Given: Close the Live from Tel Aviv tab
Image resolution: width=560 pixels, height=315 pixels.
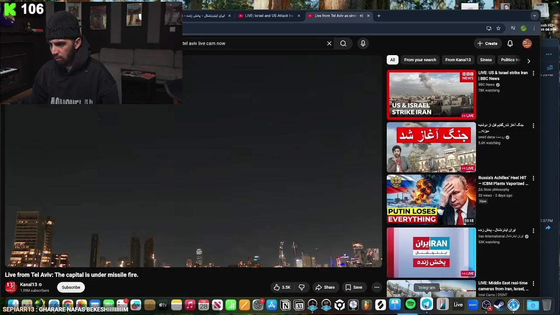Looking at the screenshot, I should tap(368, 16).
